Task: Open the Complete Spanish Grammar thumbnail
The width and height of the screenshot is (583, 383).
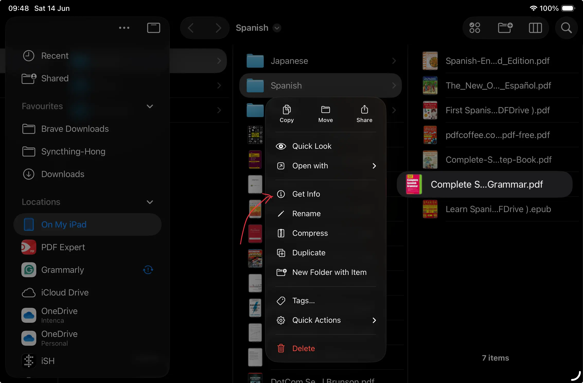Action: (414, 184)
